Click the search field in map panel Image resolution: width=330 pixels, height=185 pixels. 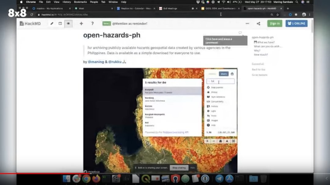(x=220, y=81)
